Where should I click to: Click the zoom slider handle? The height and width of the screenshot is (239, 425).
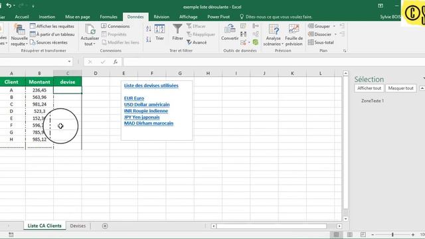(x=392, y=234)
